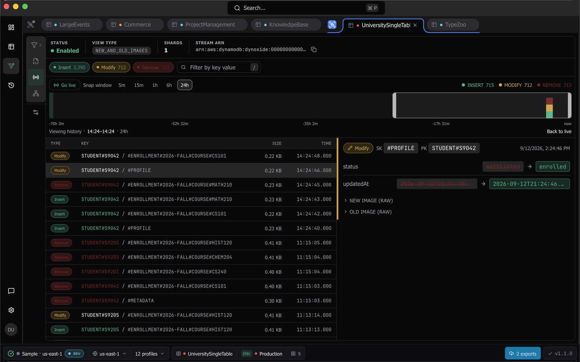Click the right handle of timeline window
This screenshot has height=362, width=580.
coord(570,105)
